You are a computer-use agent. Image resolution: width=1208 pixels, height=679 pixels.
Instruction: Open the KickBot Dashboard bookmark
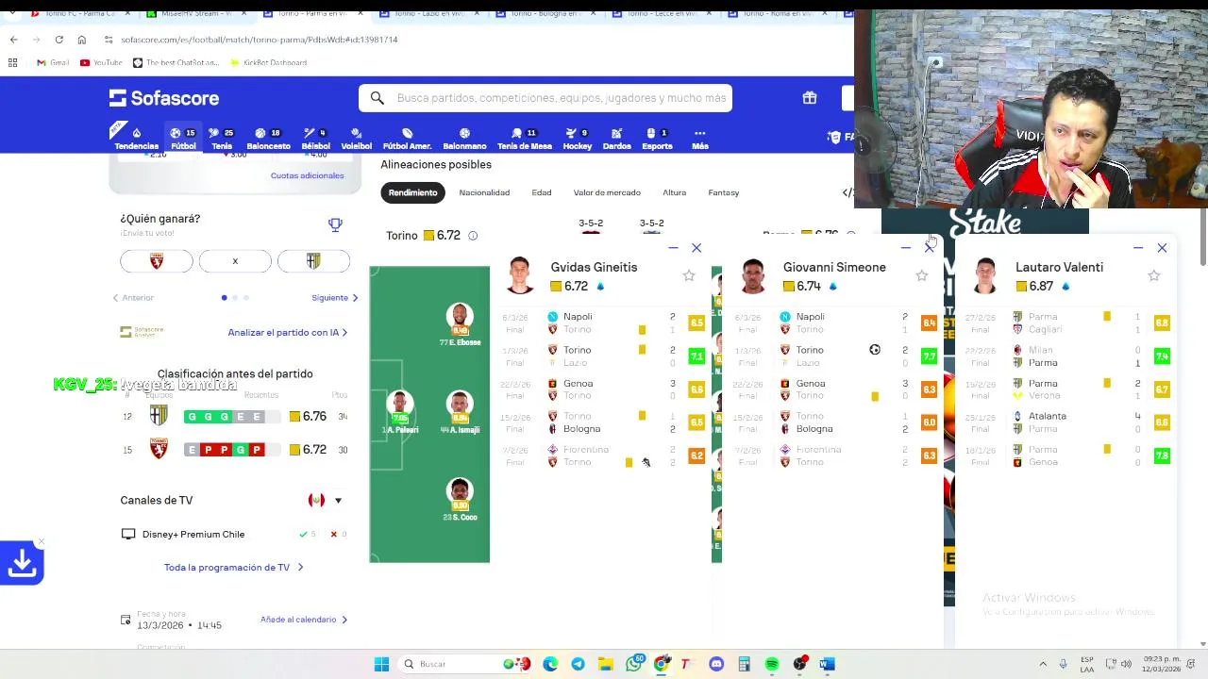pos(268,62)
